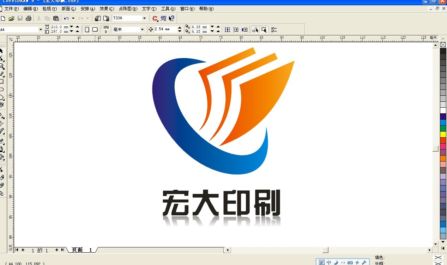The height and width of the screenshot is (265, 447).
Task: Open the zoom level dropdown showing 733%
Action: pyautogui.click(x=144, y=18)
